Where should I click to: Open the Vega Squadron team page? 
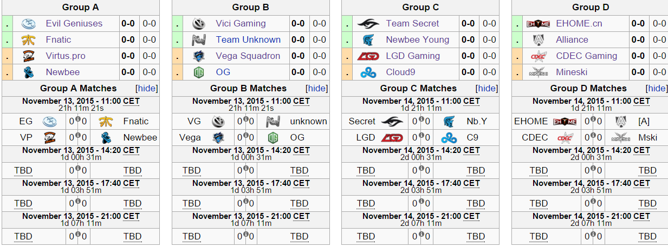pos(248,56)
